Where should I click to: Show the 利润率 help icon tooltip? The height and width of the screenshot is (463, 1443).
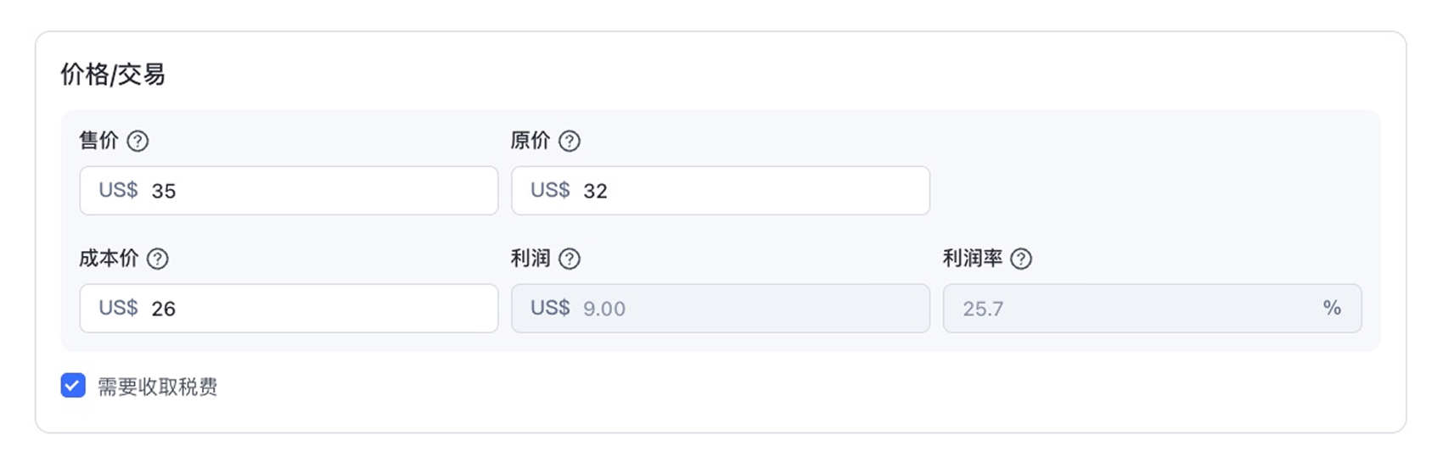(1021, 259)
